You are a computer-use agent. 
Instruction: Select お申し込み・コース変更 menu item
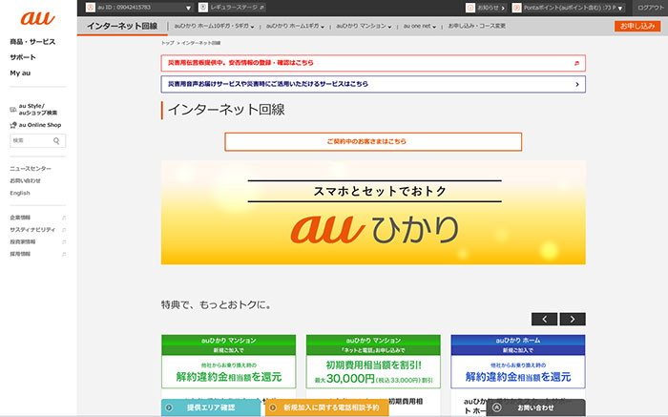tap(477, 26)
